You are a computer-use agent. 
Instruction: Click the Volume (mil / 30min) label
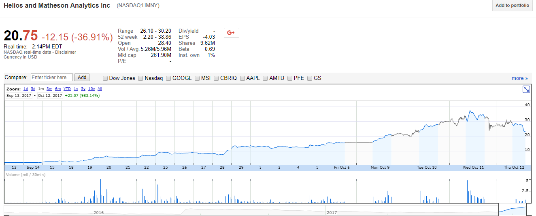tap(26, 175)
